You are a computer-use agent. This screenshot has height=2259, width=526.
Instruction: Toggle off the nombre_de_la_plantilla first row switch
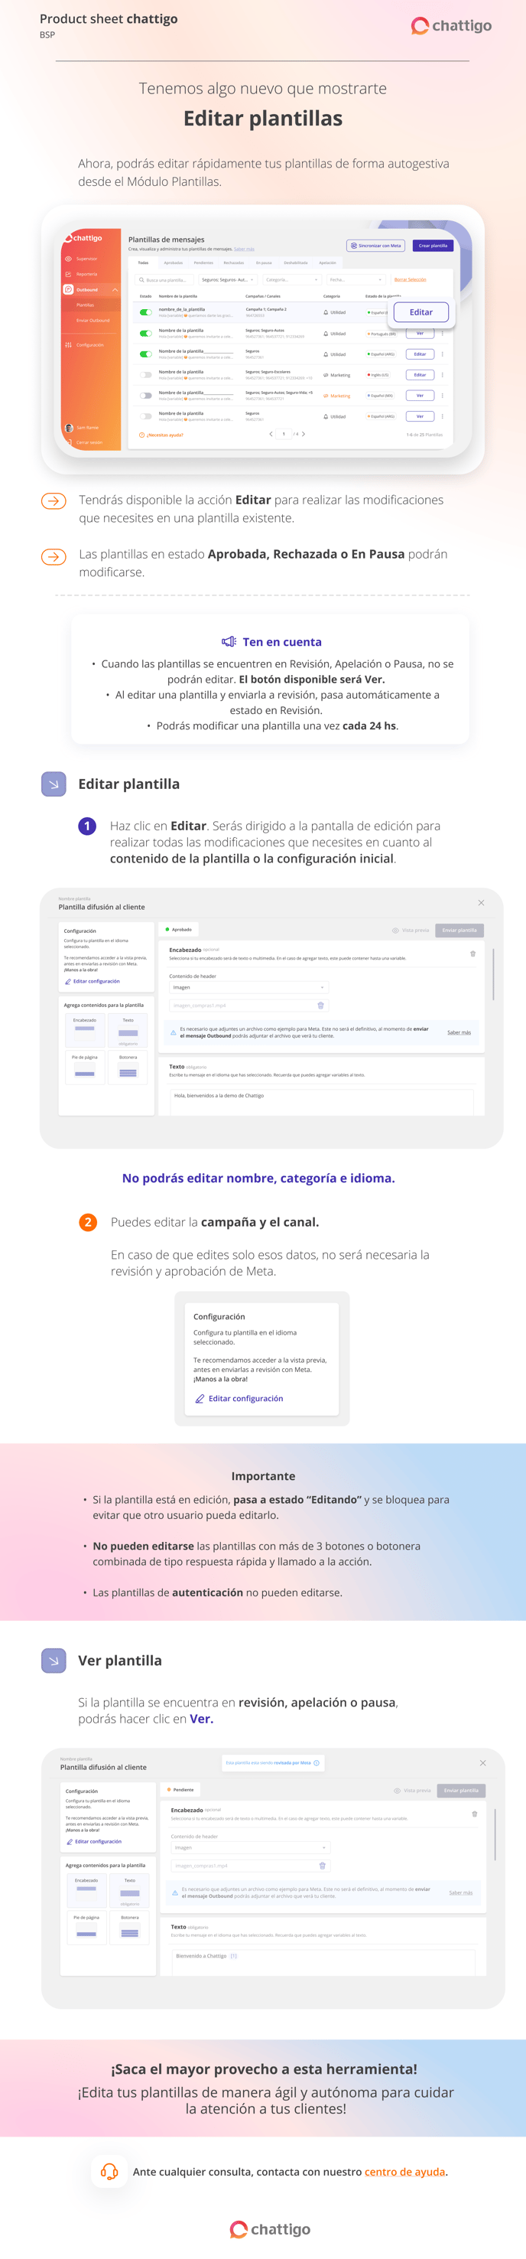pos(145,311)
